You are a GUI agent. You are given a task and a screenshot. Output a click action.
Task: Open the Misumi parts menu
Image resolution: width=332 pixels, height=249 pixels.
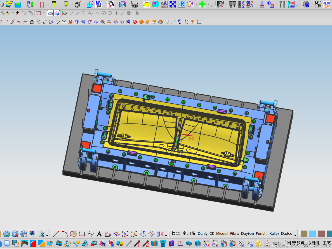click(x=222, y=234)
